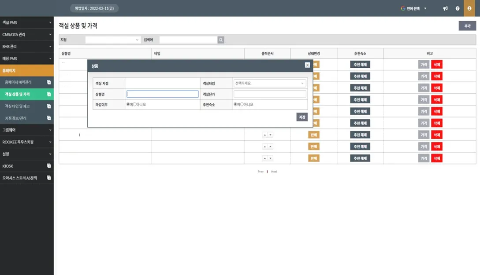Focus the 객실단가 input field
The image size is (480, 275).
pos(270,94)
